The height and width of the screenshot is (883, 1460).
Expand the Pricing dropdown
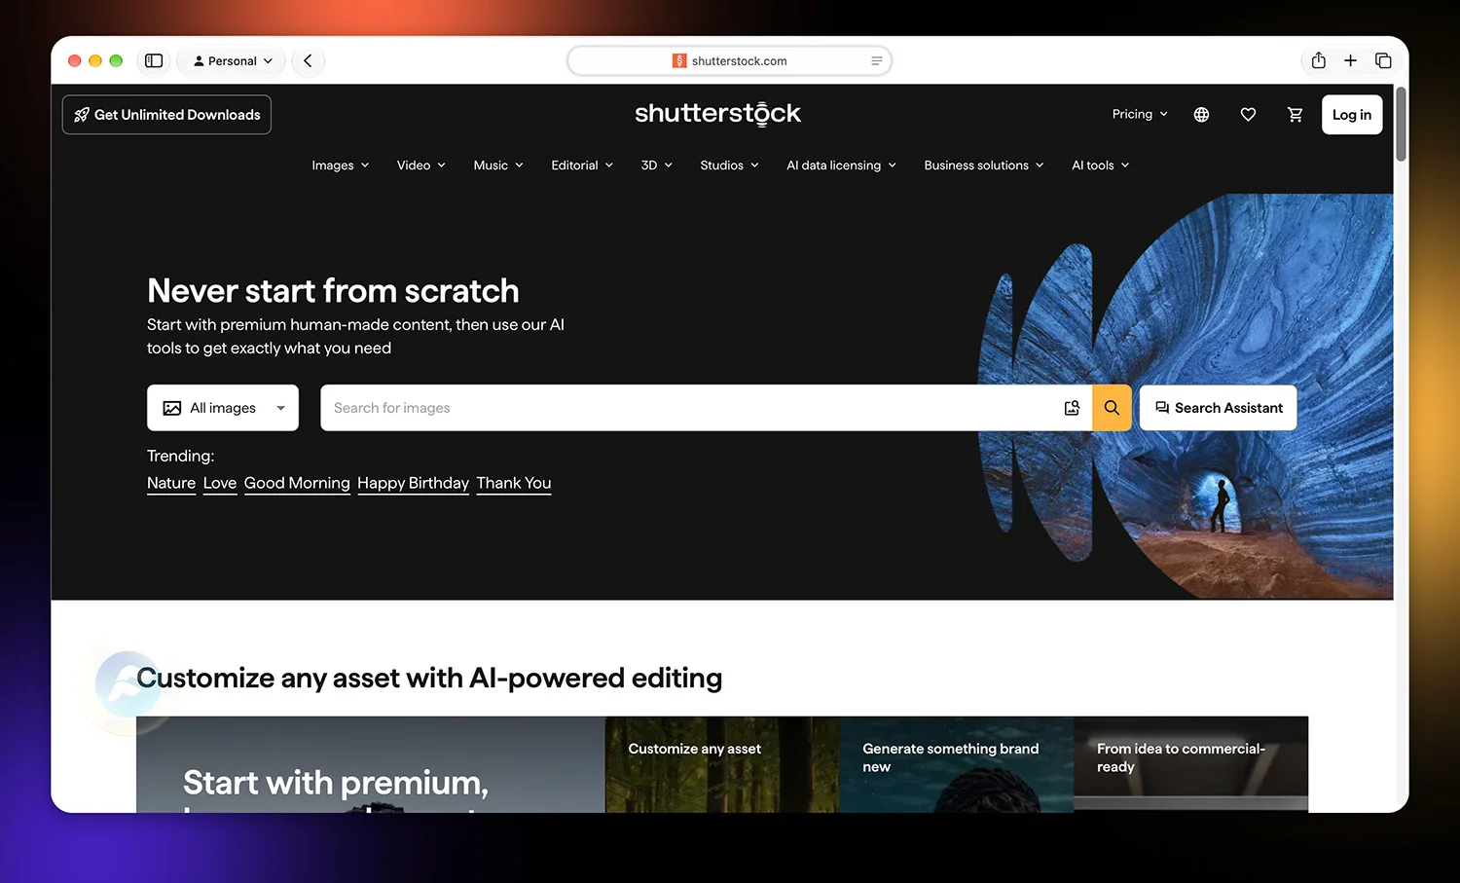point(1140,114)
